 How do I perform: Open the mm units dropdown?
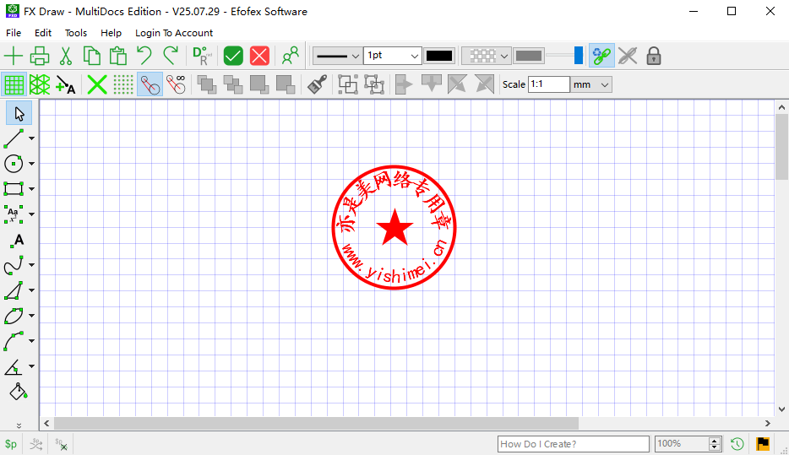point(591,84)
